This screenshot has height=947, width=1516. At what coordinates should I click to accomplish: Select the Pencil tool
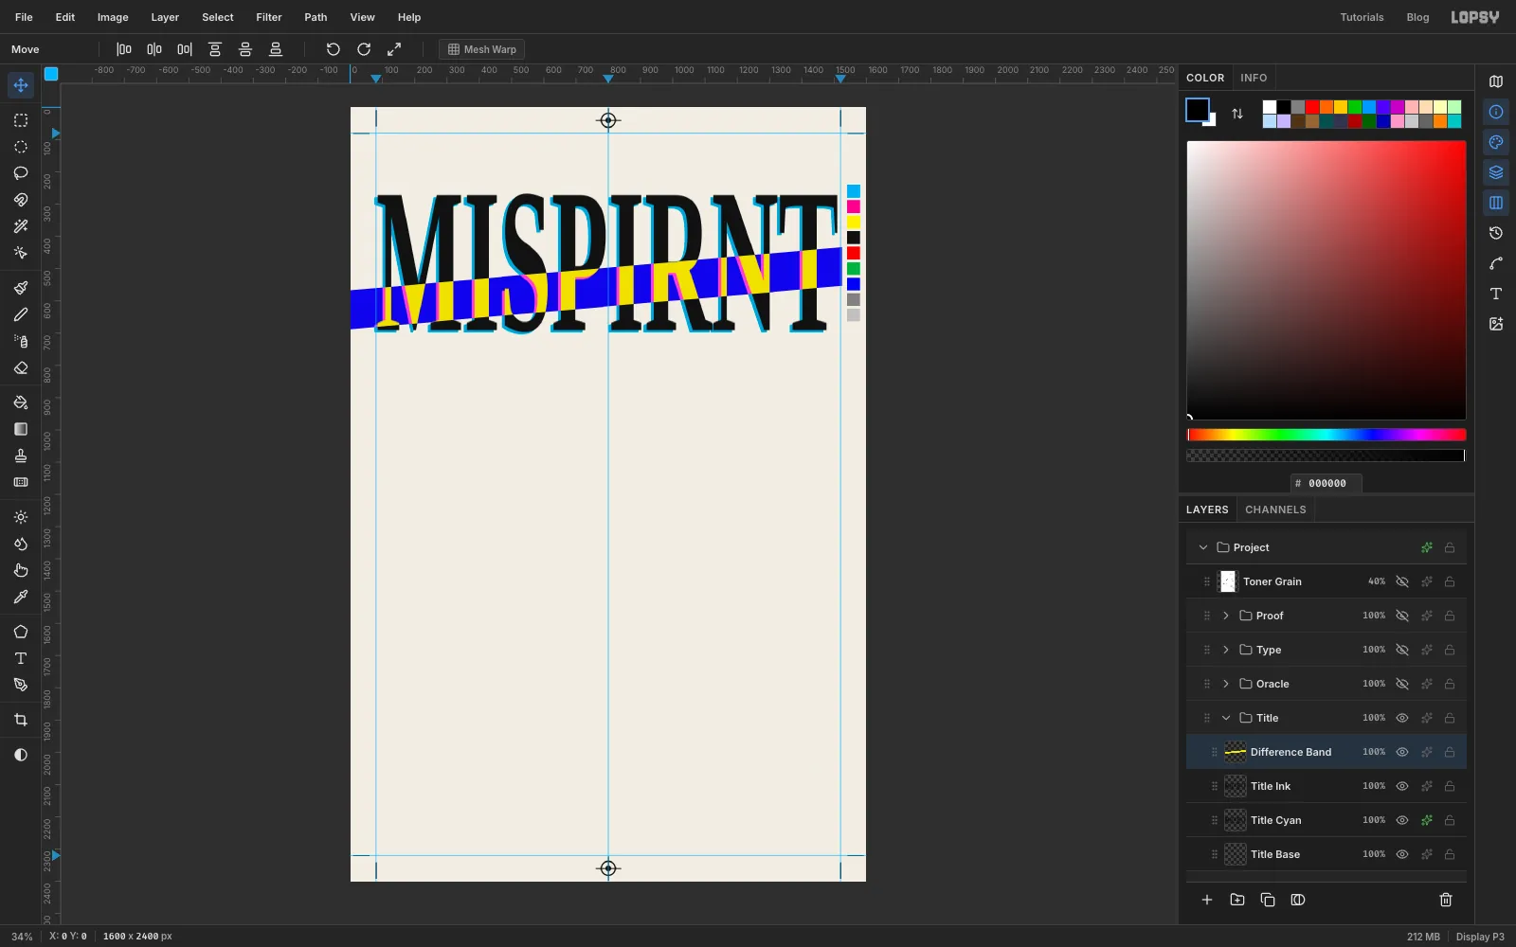click(x=21, y=314)
